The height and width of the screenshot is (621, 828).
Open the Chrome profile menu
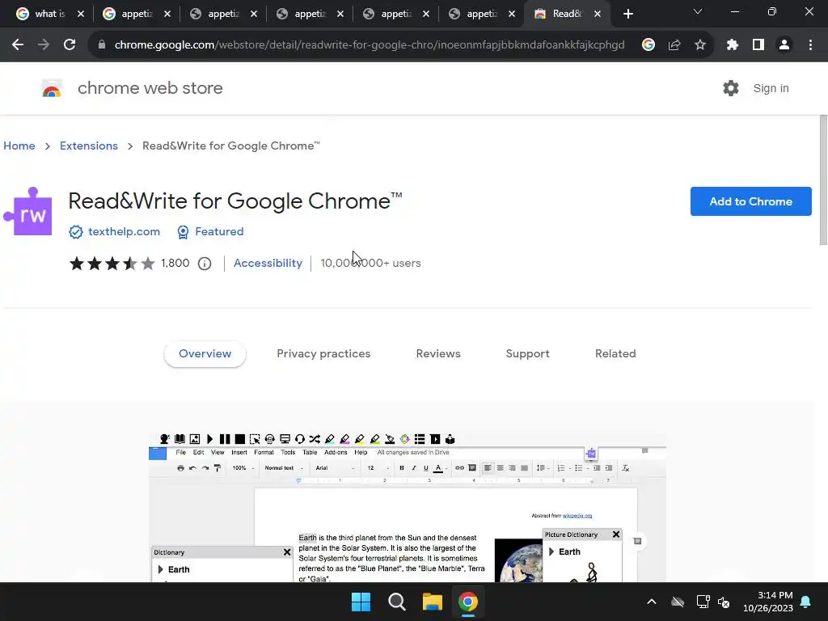784,45
